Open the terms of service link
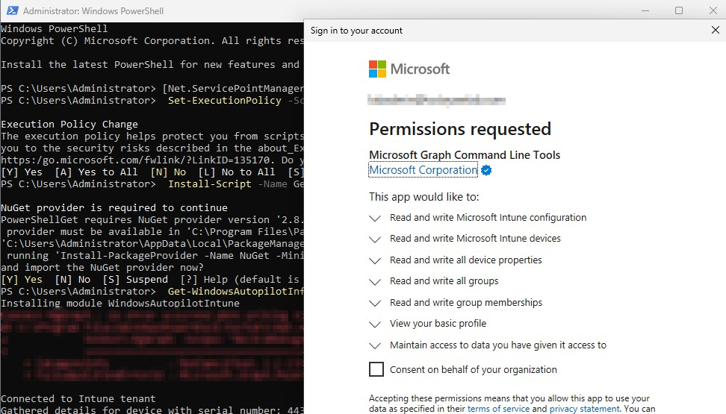726x414 pixels. pos(497,409)
